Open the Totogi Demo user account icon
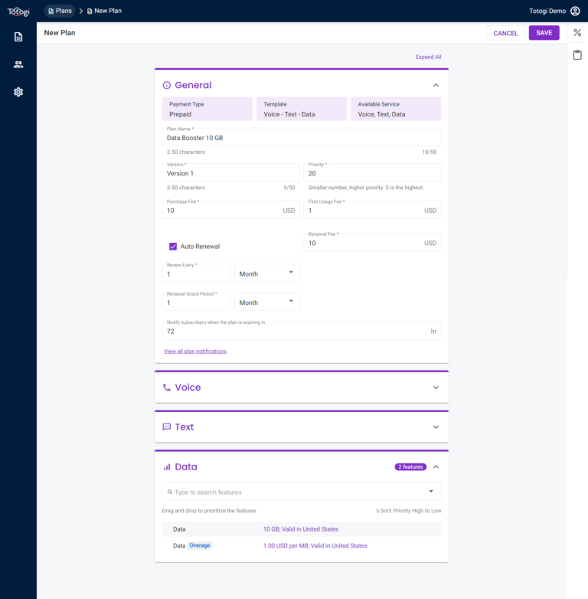The width and height of the screenshot is (588, 599). (x=575, y=11)
